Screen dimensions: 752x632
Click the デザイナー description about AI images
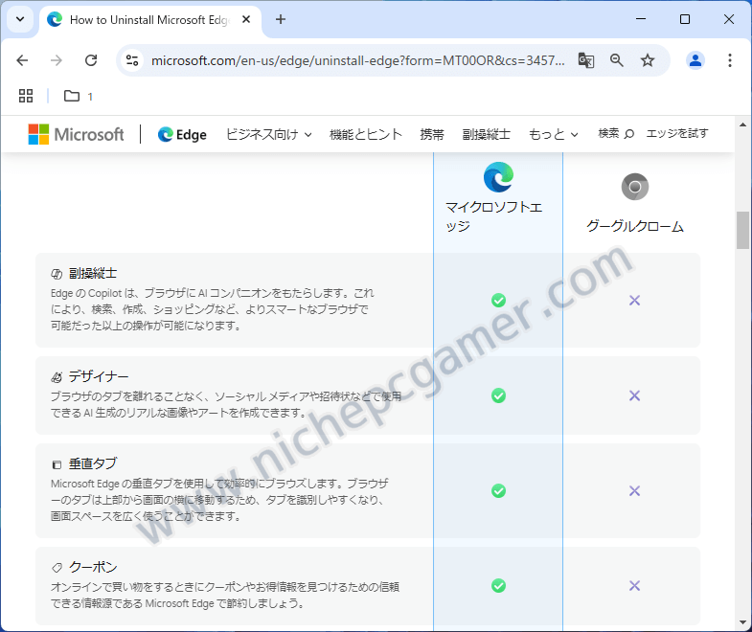[x=225, y=404]
